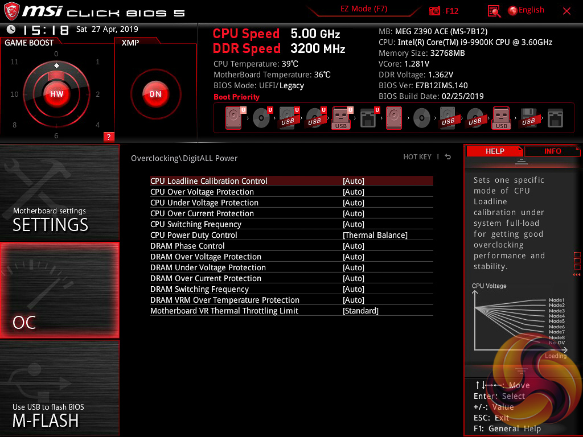This screenshot has width=583, height=437.
Task: Select the legacy hard disk boot icon without U badge
Action: [x=394, y=118]
